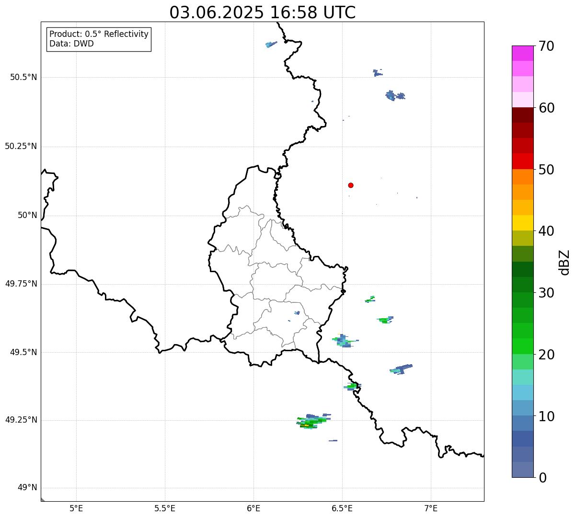Click the 6.5°E longitude label
The width and height of the screenshot is (576, 518).
click(x=342, y=508)
